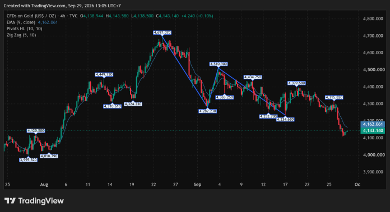Click the EMA value 4,162.061 in legend

[48, 22]
